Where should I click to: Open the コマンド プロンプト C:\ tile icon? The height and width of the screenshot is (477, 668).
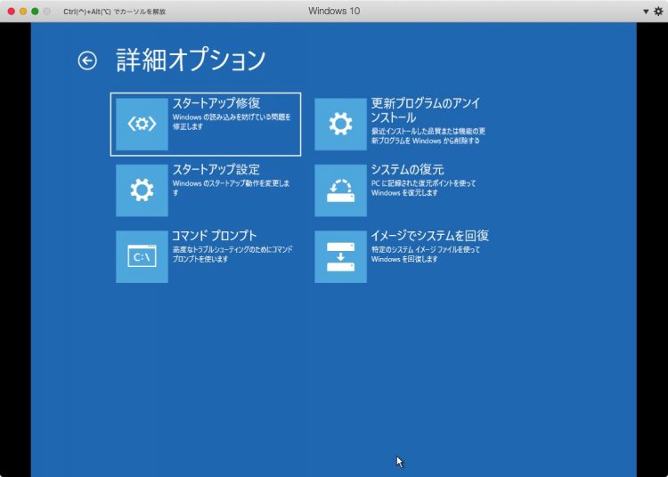[142, 256]
